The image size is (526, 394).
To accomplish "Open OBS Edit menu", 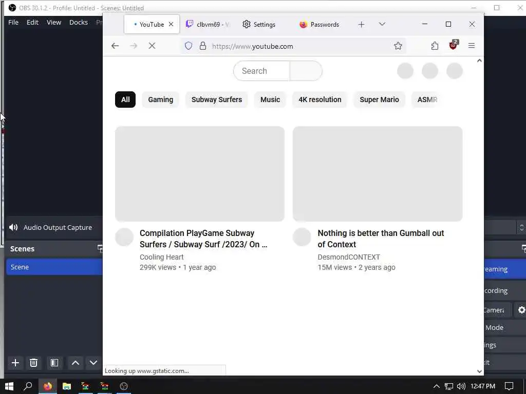I will point(32,22).
